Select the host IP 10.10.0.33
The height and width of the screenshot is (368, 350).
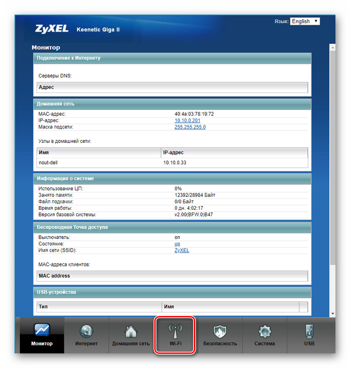pos(175,163)
